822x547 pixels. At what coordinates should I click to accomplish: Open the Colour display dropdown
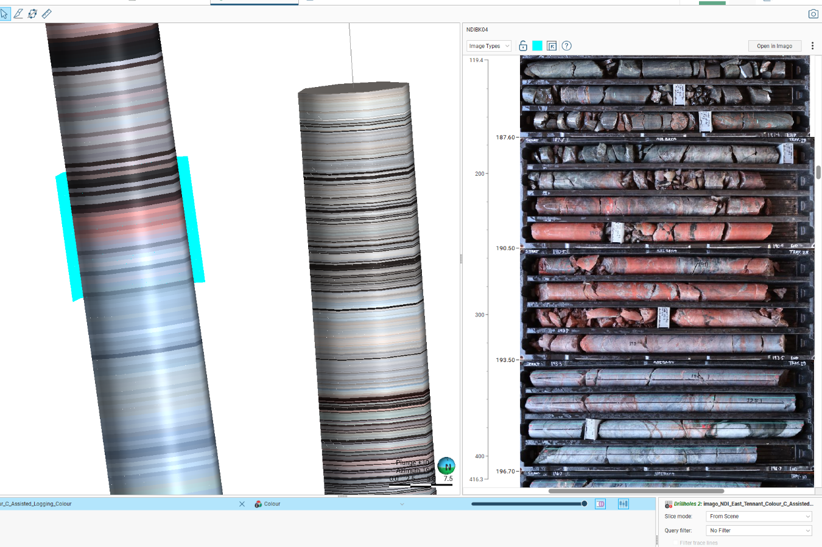pos(334,504)
